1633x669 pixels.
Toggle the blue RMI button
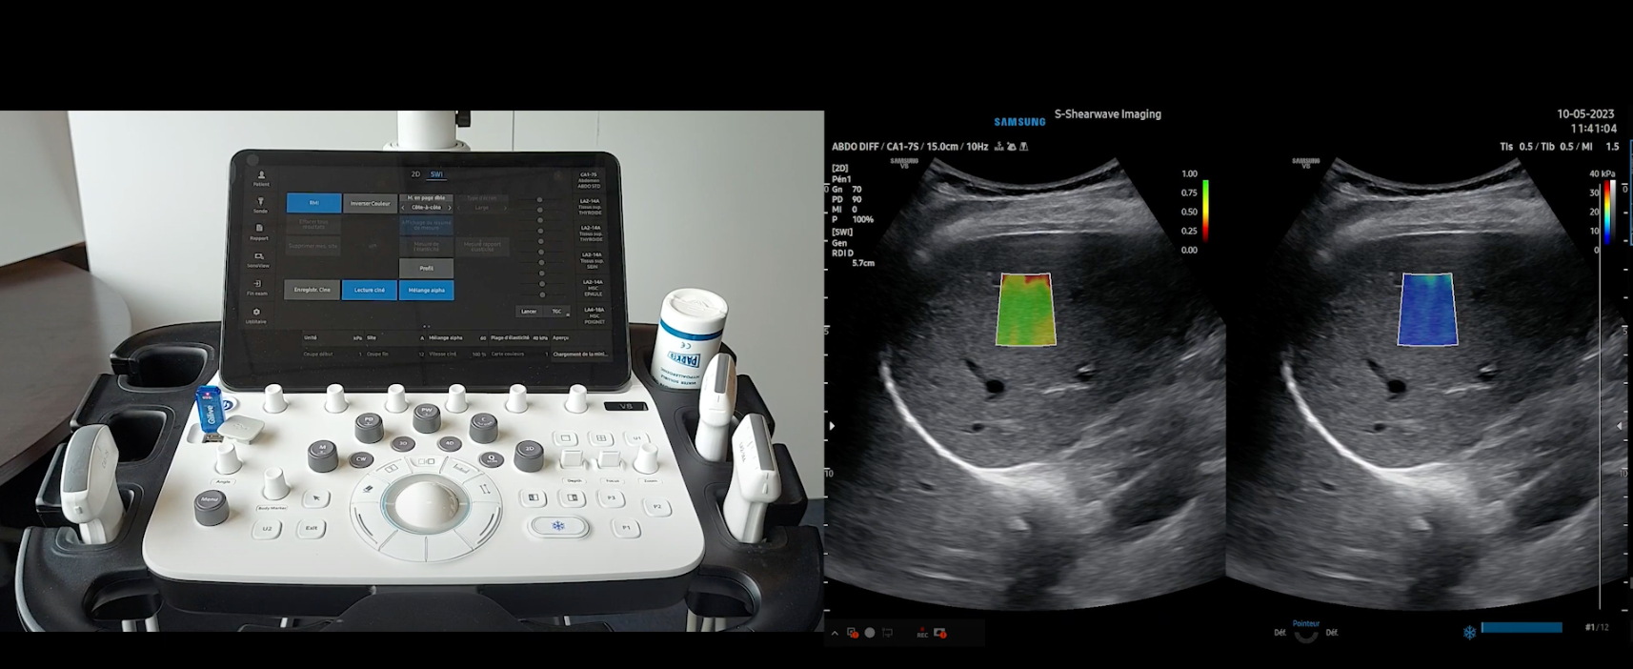314,203
